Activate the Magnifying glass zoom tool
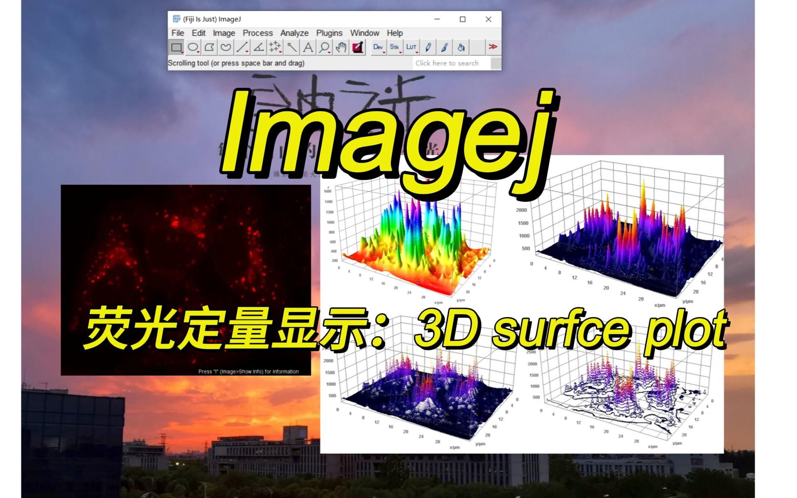Viewport: 797px width, 498px height. pyautogui.click(x=324, y=47)
